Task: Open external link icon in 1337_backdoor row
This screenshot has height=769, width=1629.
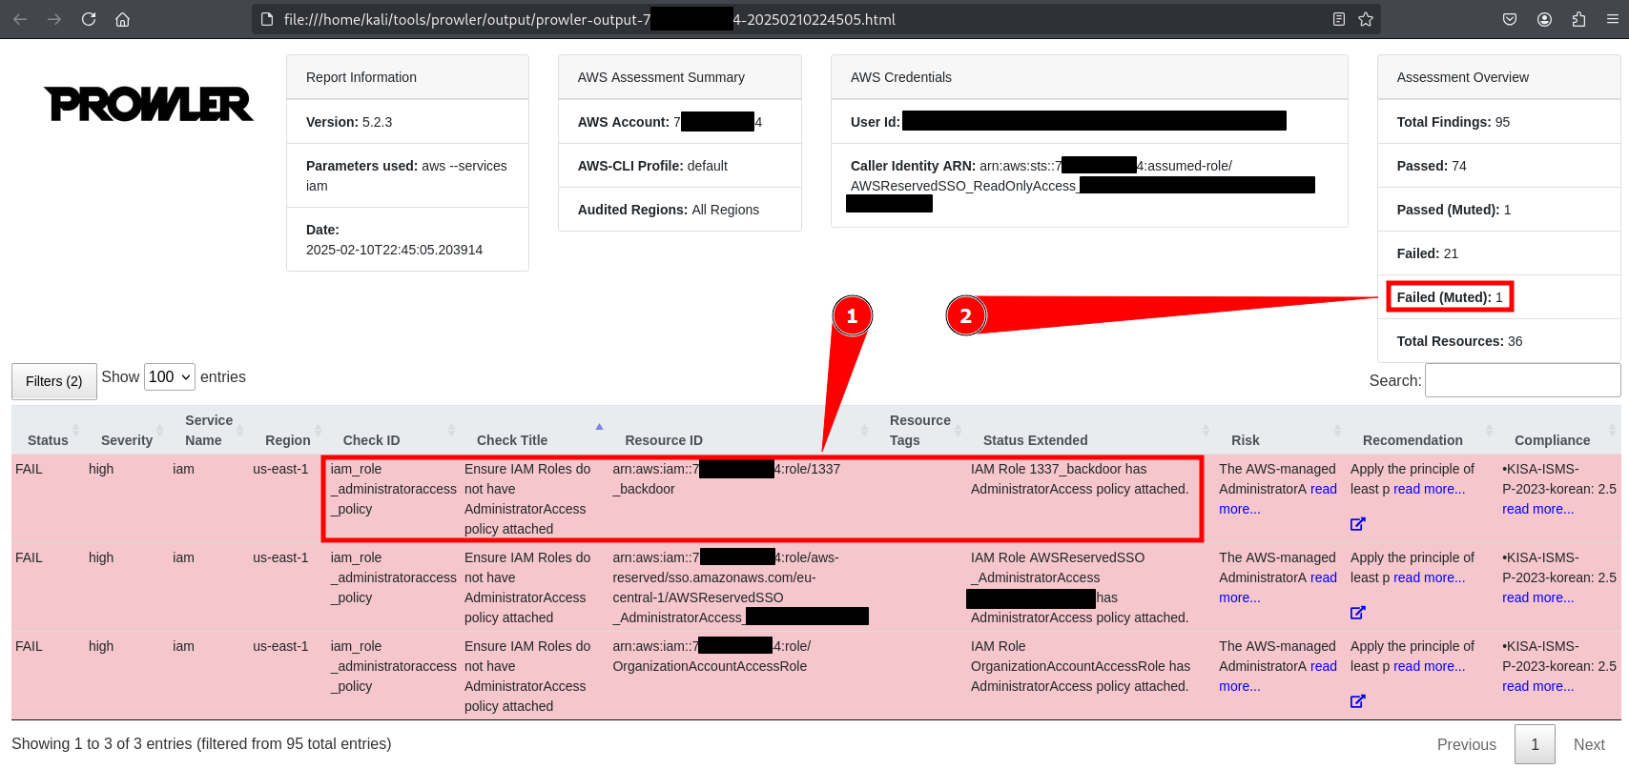Action: point(1358,524)
